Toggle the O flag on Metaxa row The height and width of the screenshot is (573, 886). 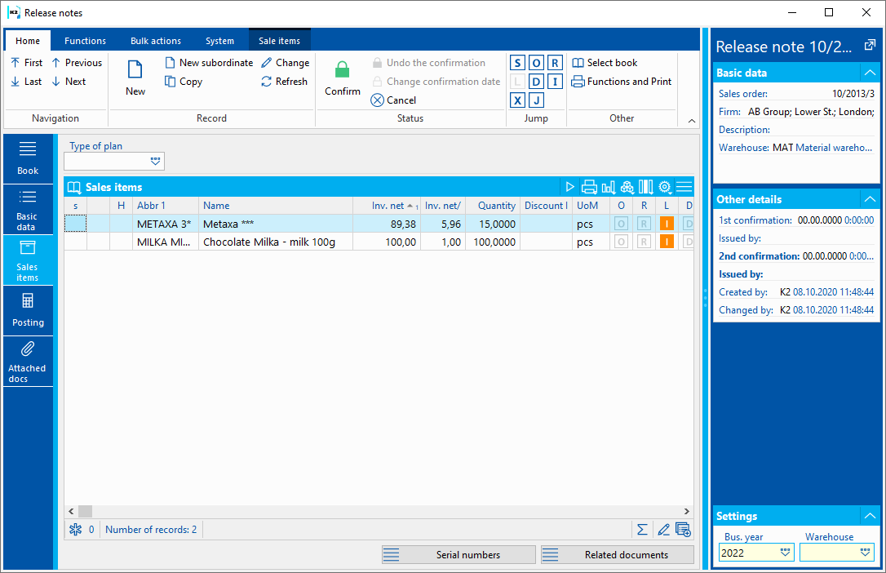[621, 224]
